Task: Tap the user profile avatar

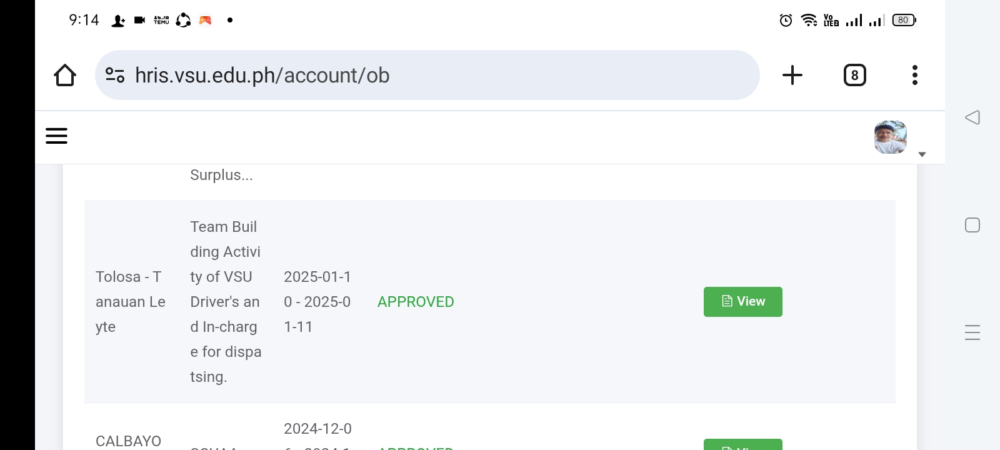Action: pyautogui.click(x=890, y=137)
